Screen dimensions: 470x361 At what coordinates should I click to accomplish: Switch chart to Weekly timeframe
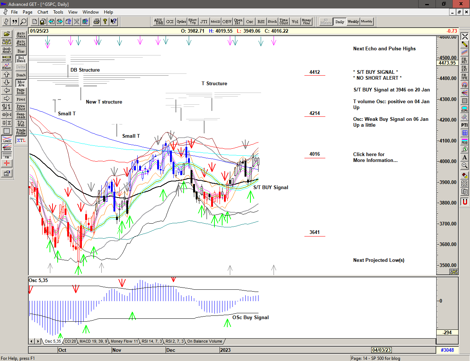(x=353, y=22)
